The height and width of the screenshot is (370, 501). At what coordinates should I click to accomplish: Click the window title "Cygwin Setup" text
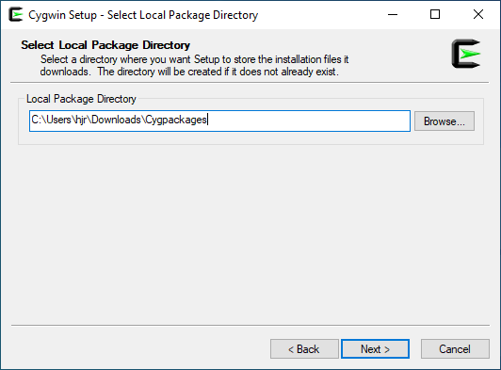click(62, 15)
